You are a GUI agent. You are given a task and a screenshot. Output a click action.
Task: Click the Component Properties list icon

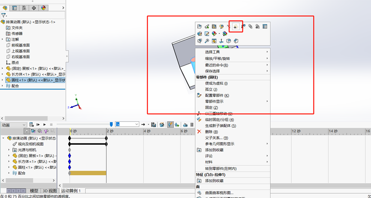pos(265,26)
